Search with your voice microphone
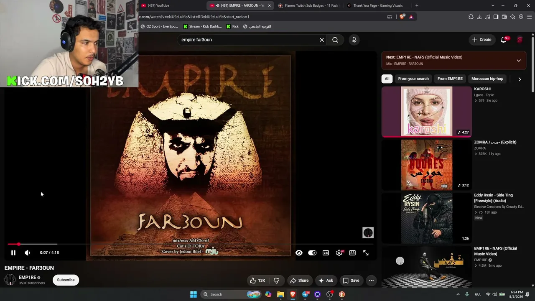Image resolution: width=535 pixels, height=301 pixels. 354,40
